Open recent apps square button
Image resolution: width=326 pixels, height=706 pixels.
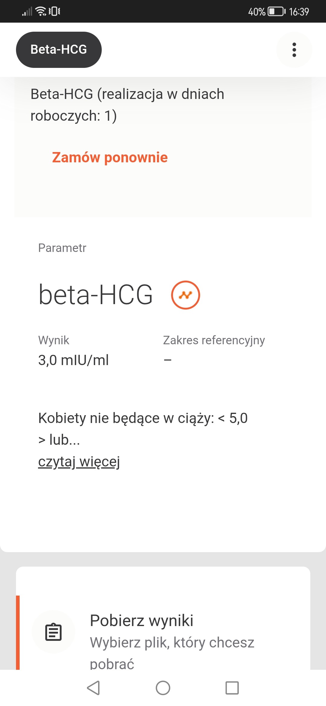click(x=232, y=688)
